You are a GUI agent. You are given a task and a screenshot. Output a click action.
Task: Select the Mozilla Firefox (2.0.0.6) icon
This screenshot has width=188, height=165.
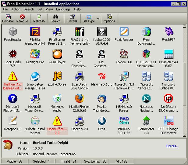(80, 98)
